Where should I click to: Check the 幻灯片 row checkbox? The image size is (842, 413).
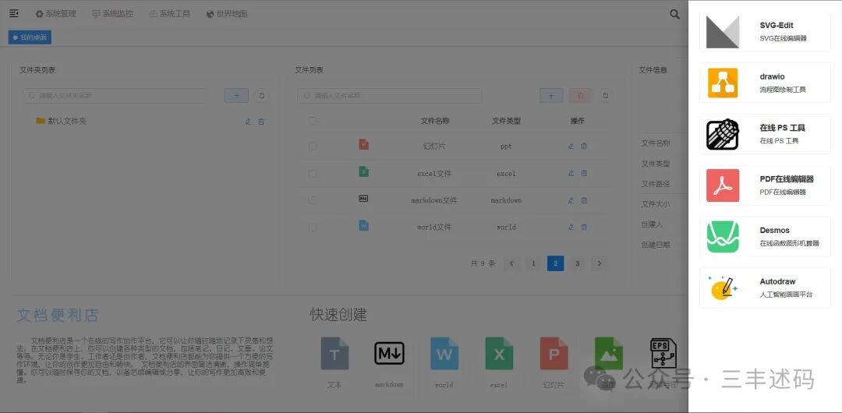313,146
